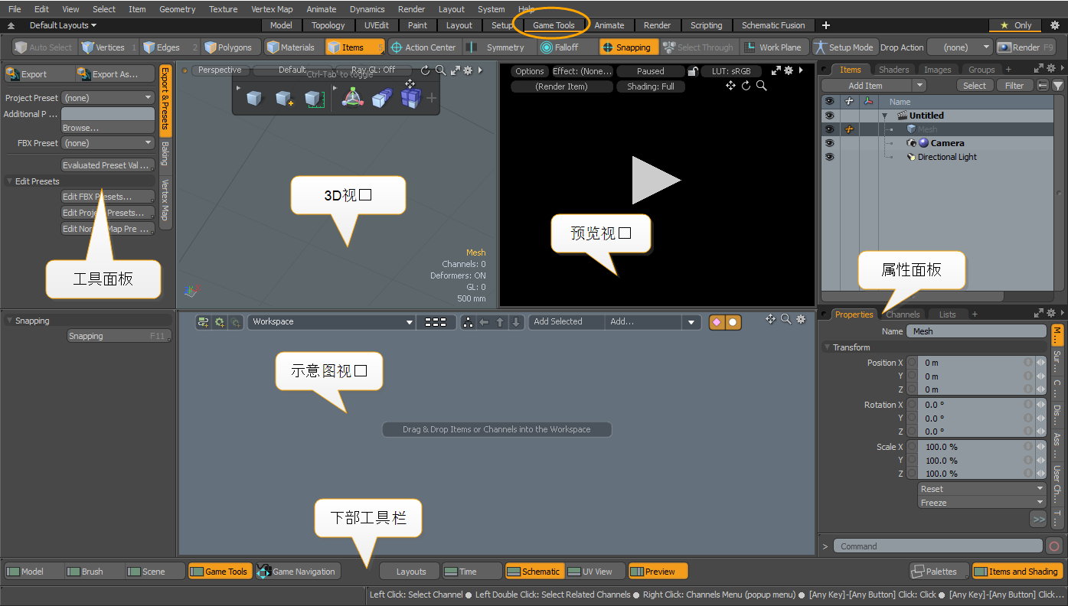1068x606 pixels.
Task: Select Polygons selection mode
Action: click(x=227, y=47)
